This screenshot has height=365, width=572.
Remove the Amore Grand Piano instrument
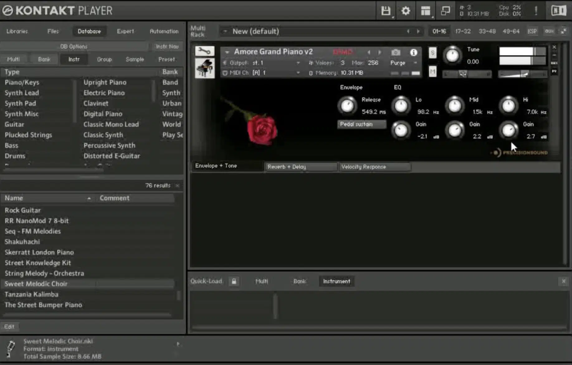[x=554, y=47]
